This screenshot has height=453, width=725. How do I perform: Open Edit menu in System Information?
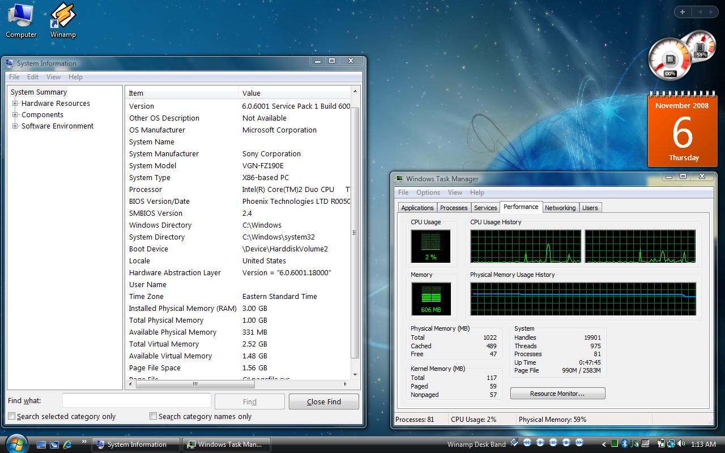[33, 77]
